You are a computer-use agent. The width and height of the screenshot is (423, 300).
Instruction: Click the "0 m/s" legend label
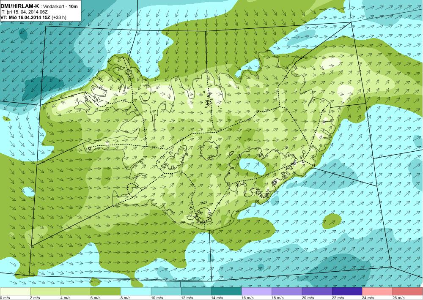[x=5, y=298]
